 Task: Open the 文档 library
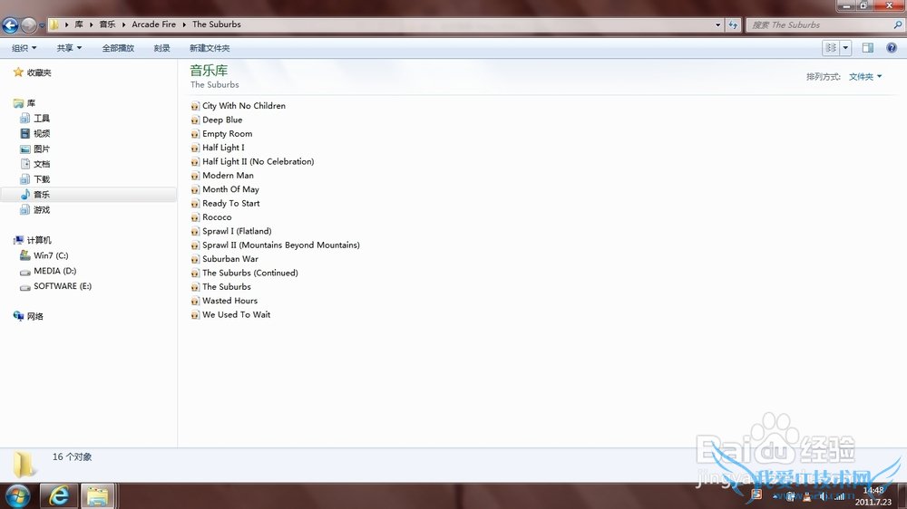[34, 164]
